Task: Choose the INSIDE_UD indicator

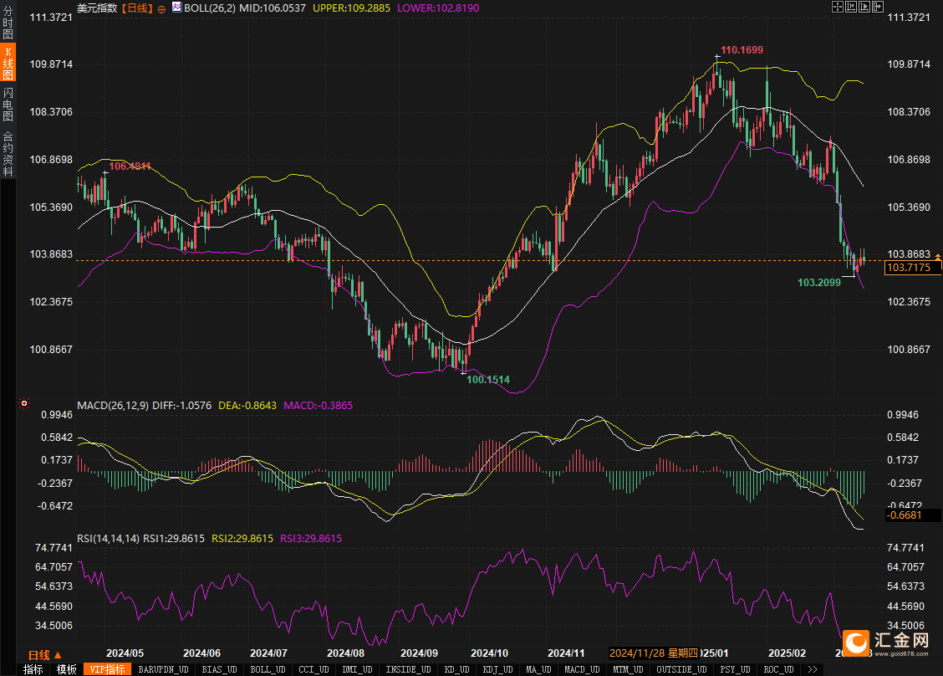Action: 408,669
